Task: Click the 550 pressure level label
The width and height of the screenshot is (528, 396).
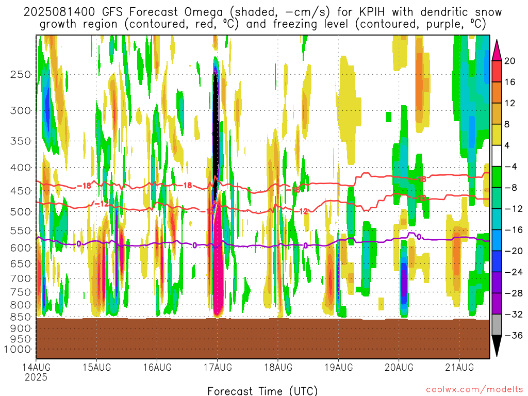Action: click(20, 230)
